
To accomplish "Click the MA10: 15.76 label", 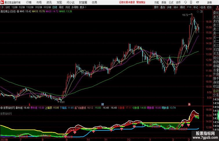I will [x=39, y=12].
